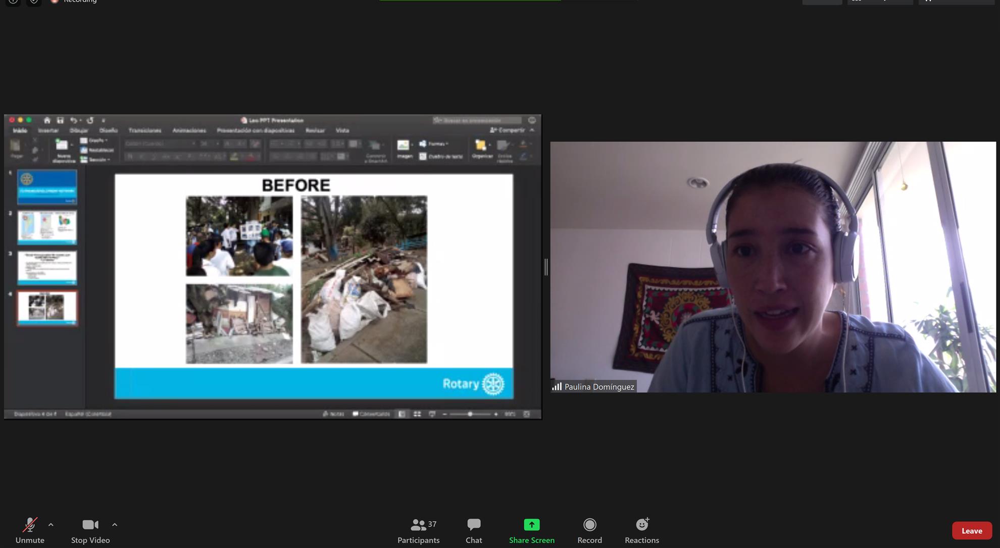The image size is (1000, 548).
Task: Switch to slide sorter grid view icon
Action: coord(417,414)
